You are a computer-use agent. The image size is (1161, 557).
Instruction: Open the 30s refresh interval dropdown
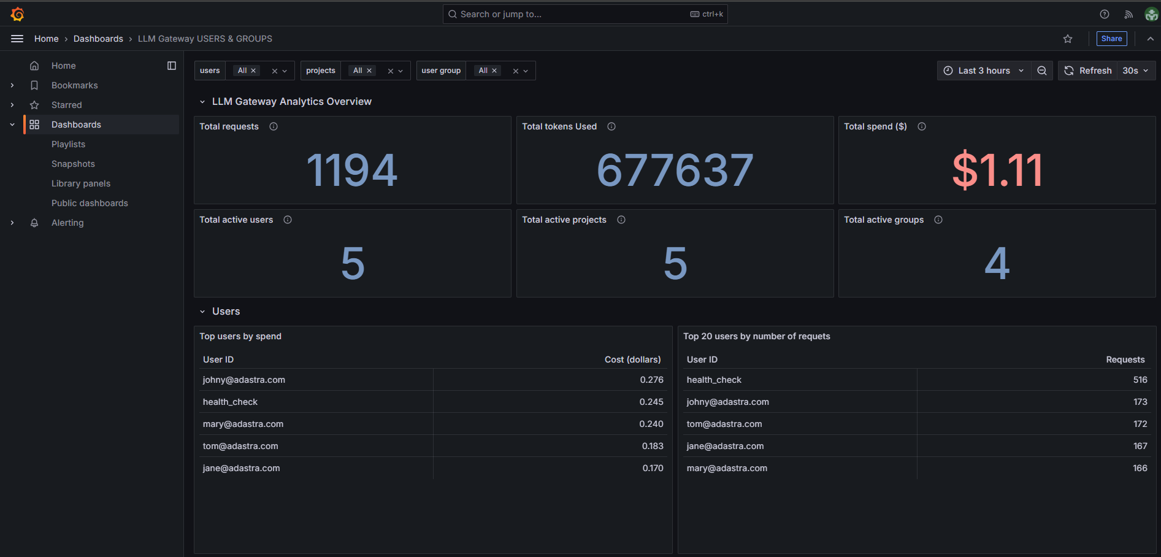1136,71
